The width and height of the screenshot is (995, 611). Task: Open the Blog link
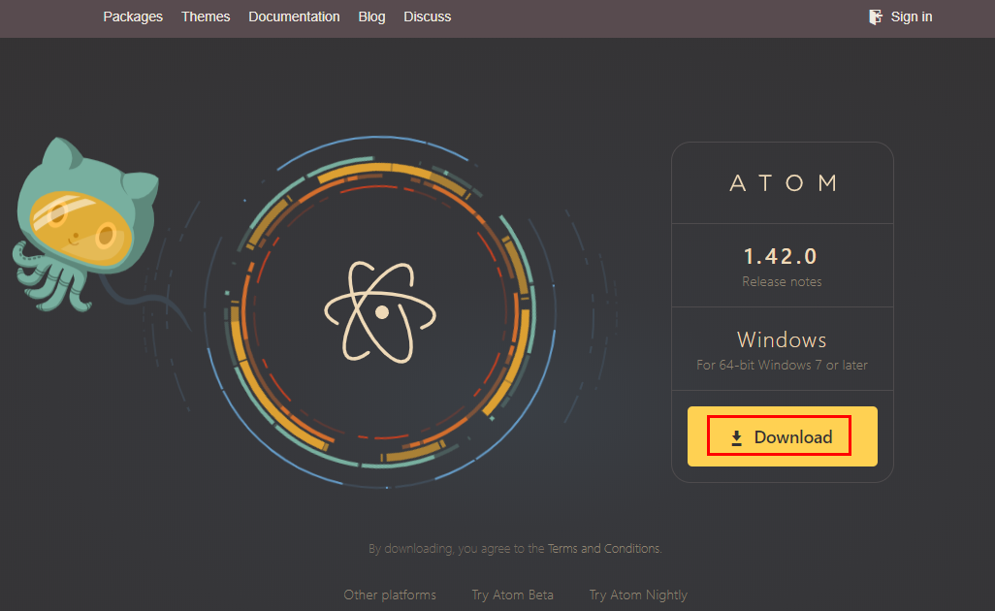click(x=371, y=17)
